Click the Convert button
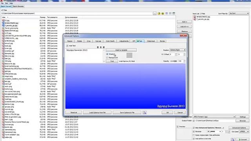Screen dimensions: 251x141 243,139
